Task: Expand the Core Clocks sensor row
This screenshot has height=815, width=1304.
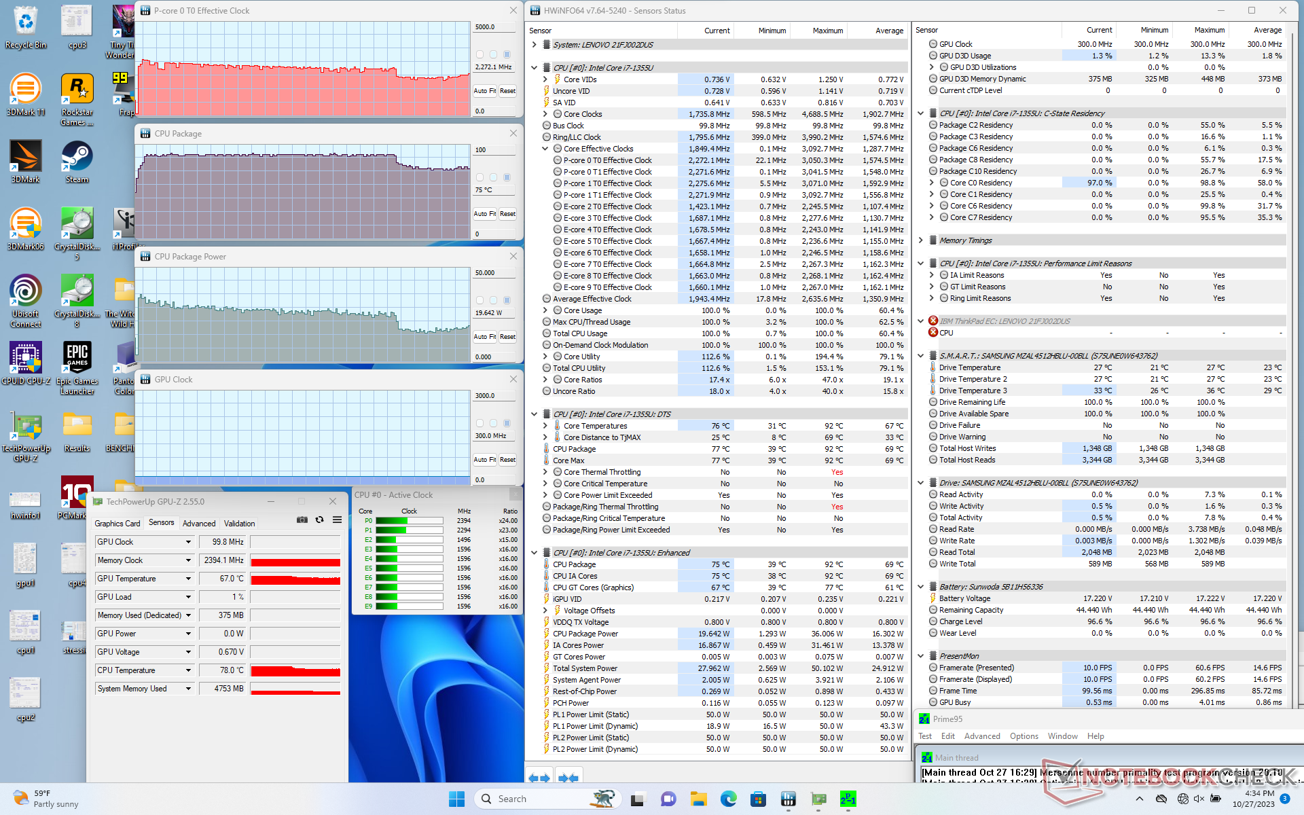Action: click(x=545, y=114)
